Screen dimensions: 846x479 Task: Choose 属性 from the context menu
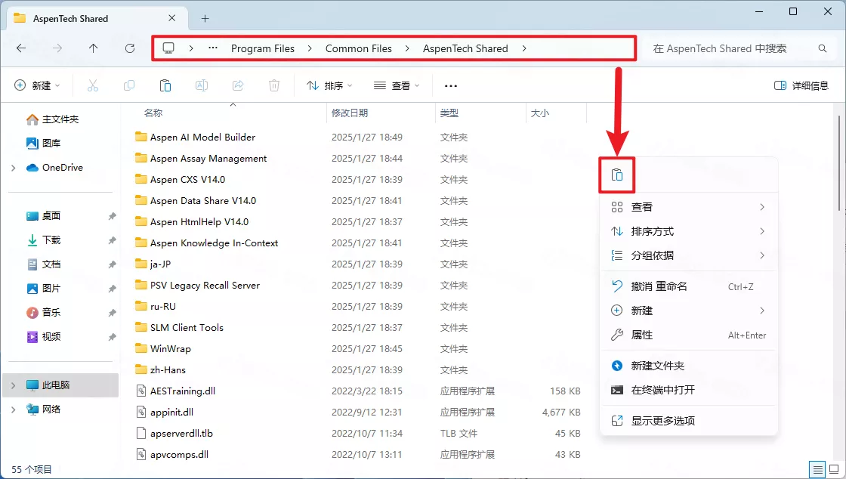(642, 335)
